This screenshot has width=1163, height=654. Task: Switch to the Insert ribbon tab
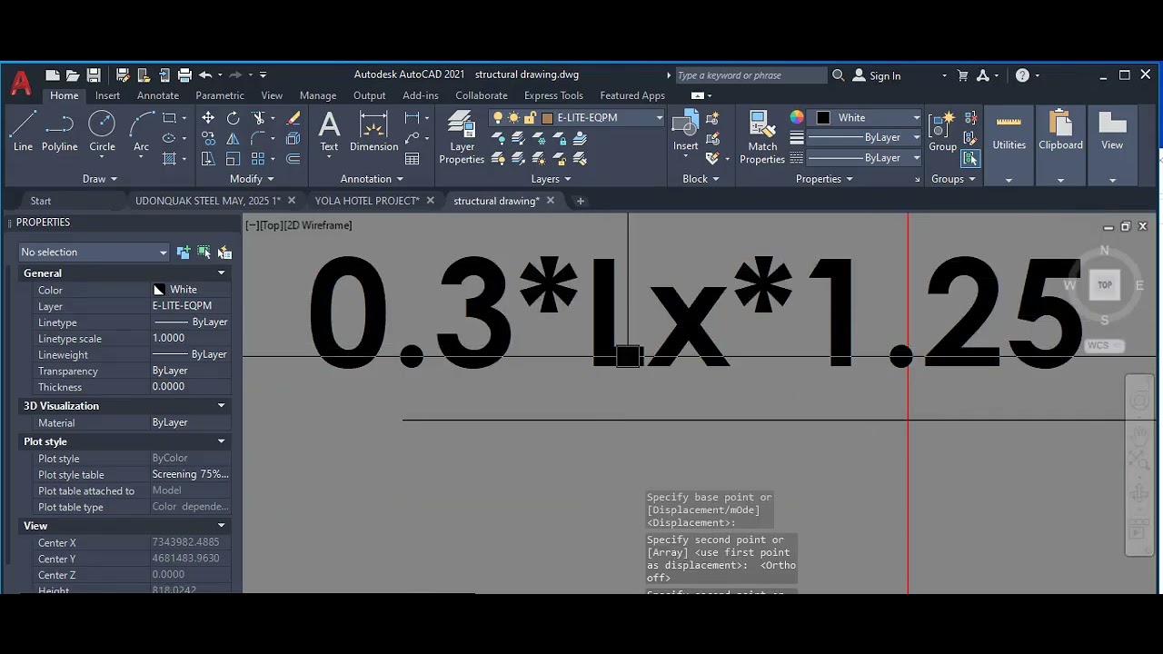[x=107, y=95]
